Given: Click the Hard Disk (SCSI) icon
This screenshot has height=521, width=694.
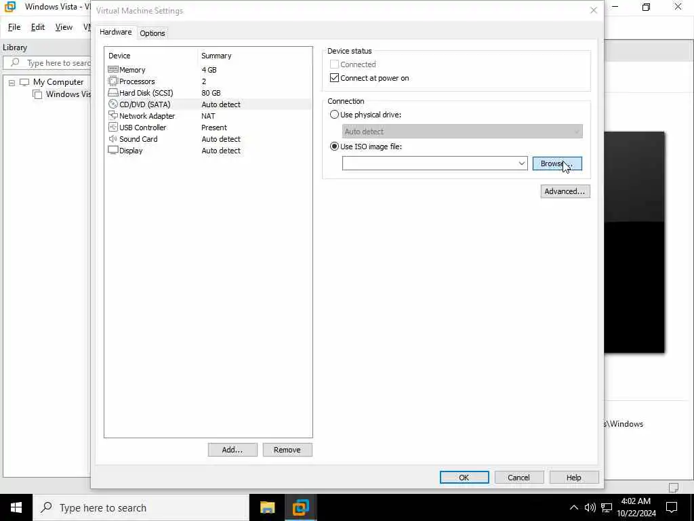Looking at the screenshot, I should (x=113, y=92).
